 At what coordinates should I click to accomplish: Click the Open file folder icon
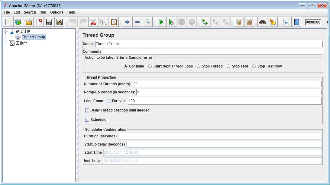pos(29,22)
